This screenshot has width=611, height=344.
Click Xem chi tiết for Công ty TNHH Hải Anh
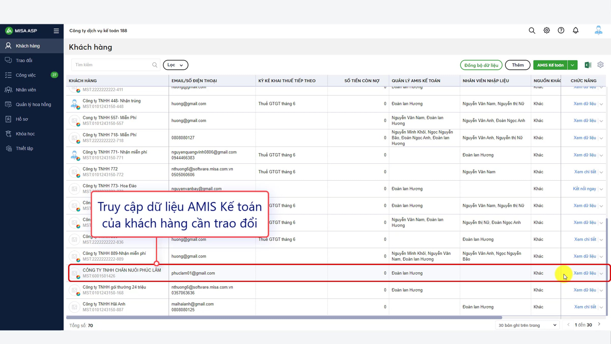(x=585, y=307)
